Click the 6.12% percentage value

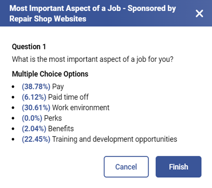point(34,97)
